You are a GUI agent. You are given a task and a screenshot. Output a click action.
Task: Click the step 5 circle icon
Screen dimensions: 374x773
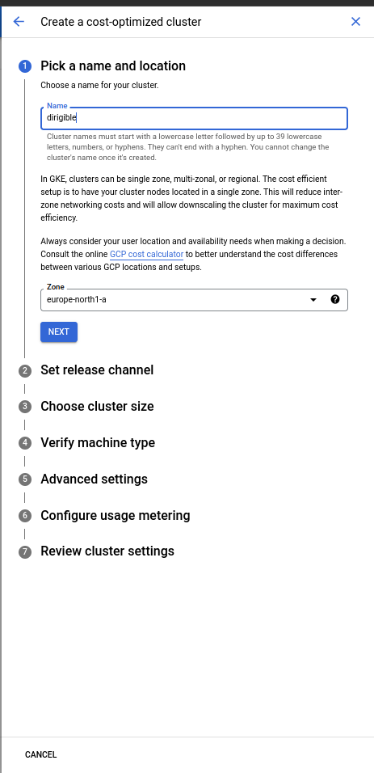pyautogui.click(x=25, y=479)
